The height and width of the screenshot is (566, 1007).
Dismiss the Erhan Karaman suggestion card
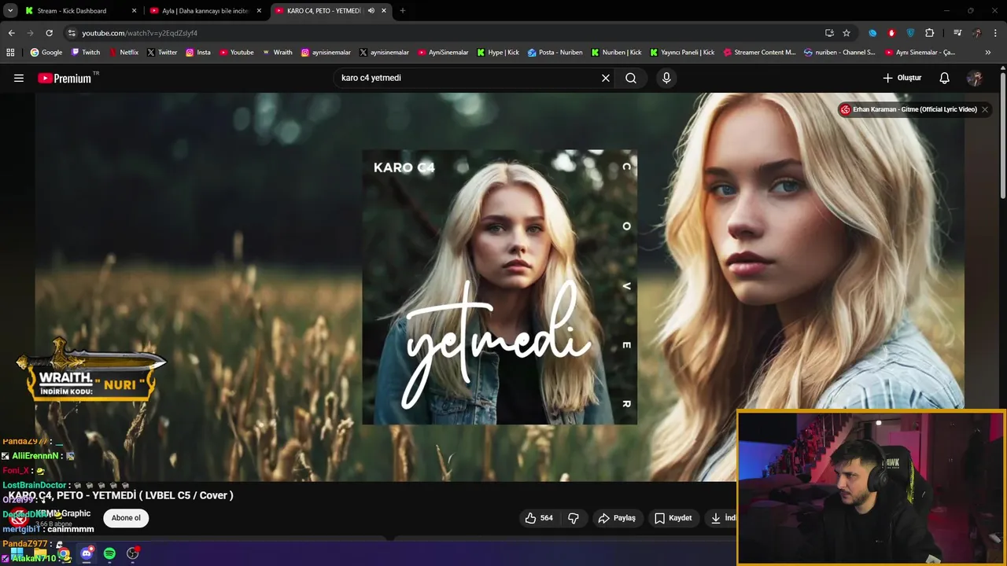point(984,109)
